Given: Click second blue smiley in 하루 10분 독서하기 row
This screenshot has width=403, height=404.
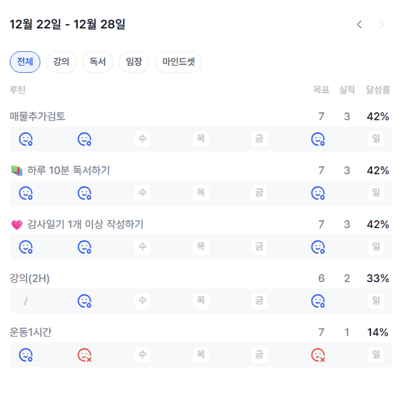Looking at the screenshot, I should [84, 194].
